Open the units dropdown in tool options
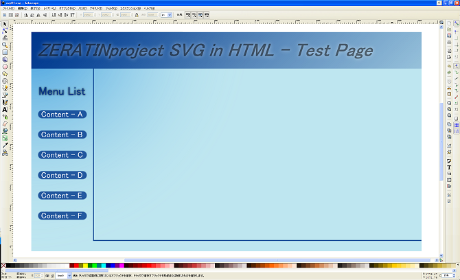 (166, 15)
